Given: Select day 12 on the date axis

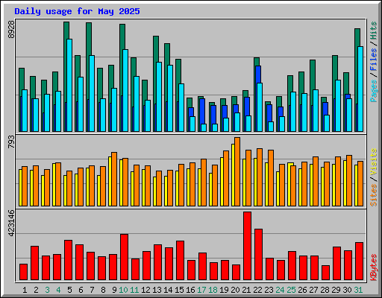Looking at the screenshot, I should [145, 290].
